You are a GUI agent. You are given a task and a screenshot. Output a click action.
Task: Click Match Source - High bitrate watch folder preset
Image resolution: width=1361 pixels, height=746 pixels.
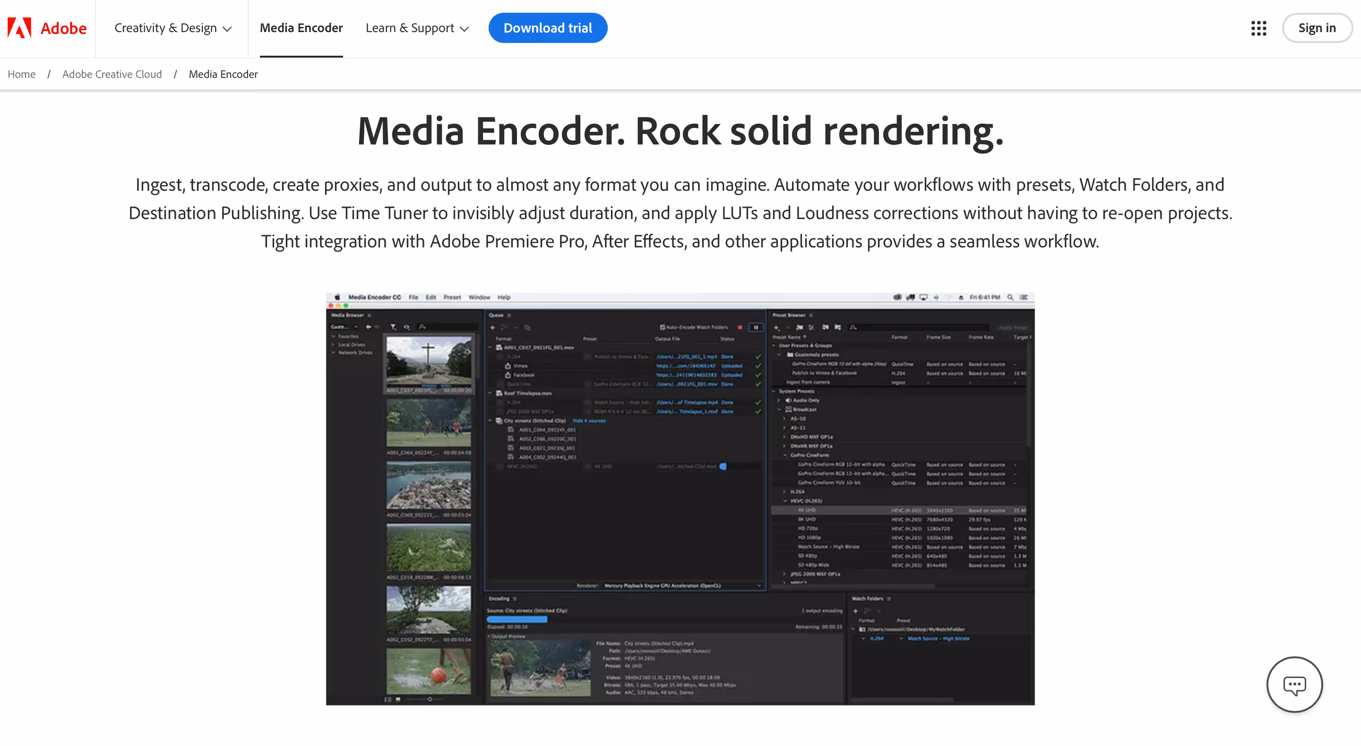(x=939, y=638)
